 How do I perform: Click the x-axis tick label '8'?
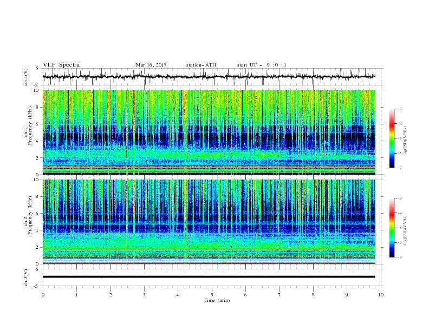click(313, 295)
